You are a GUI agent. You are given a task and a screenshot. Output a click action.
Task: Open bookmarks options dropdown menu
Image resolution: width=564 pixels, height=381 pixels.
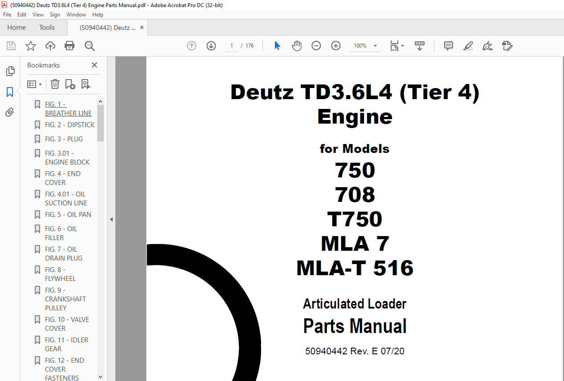[x=35, y=84]
